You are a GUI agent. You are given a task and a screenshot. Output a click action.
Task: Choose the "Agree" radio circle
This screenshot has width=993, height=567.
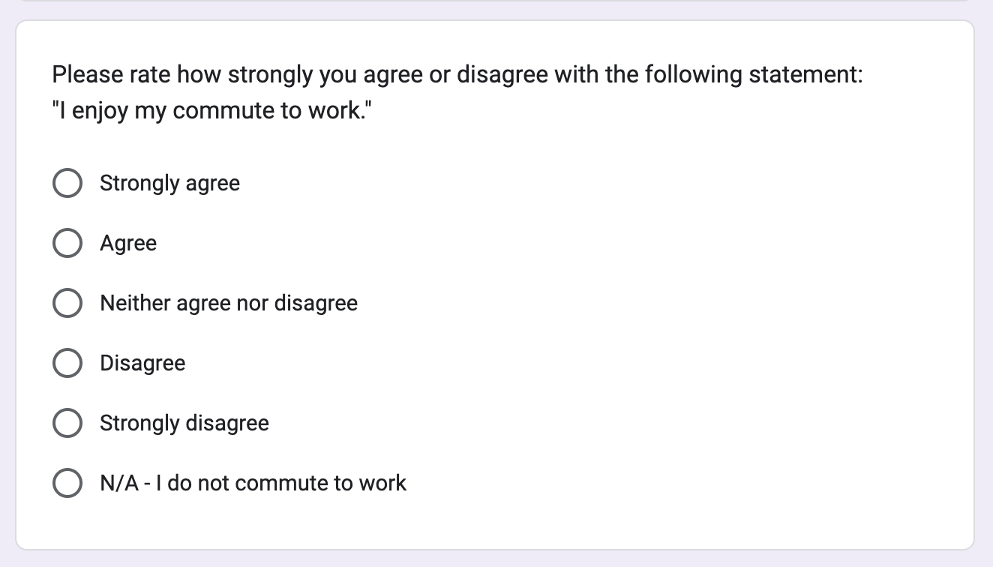tap(67, 243)
